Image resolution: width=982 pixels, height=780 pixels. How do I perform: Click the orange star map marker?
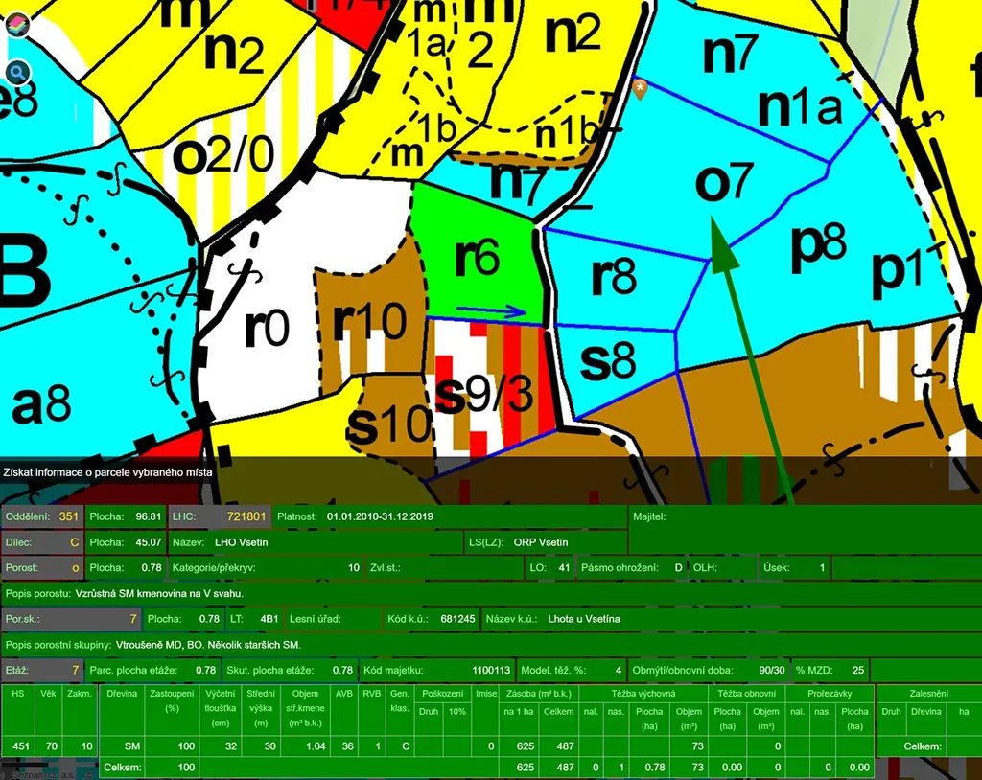point(640,89)
